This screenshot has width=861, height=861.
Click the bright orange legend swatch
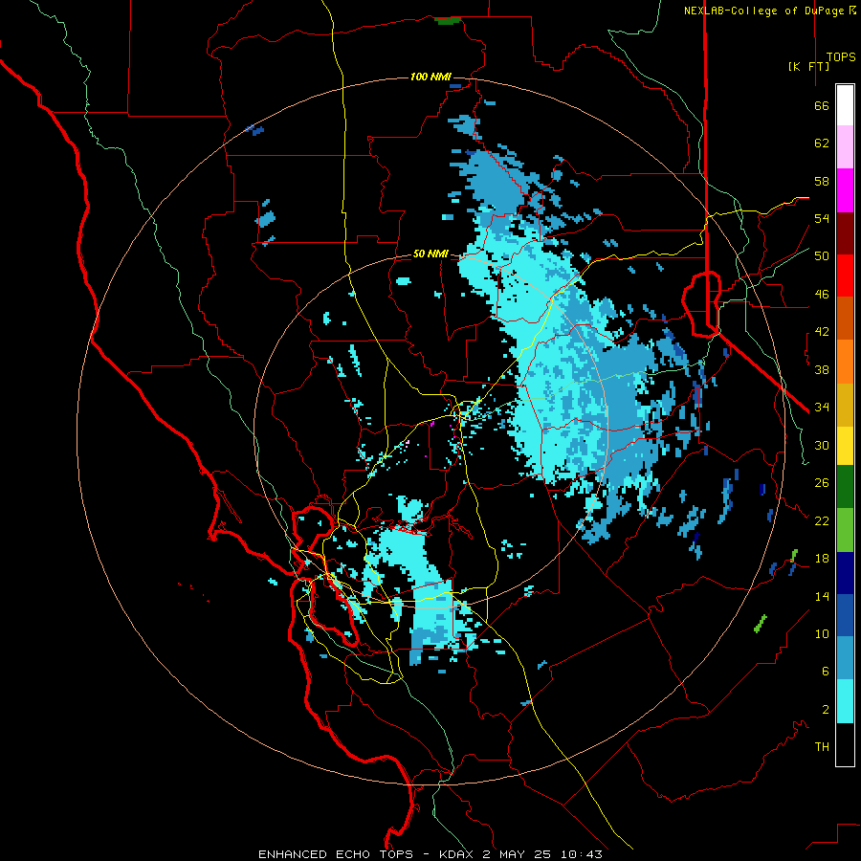[x=845, y=361]
